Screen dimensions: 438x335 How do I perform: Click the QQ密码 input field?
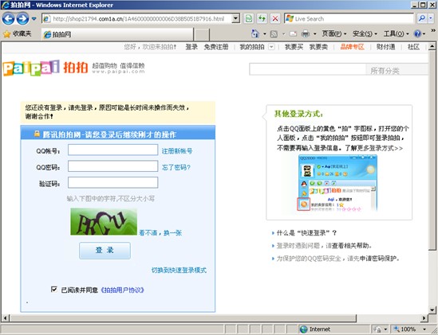point(112,166)
